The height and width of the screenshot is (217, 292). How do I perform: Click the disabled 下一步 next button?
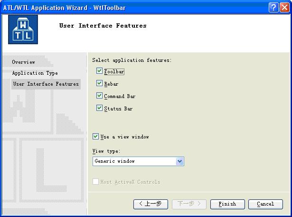click(189, 204)
